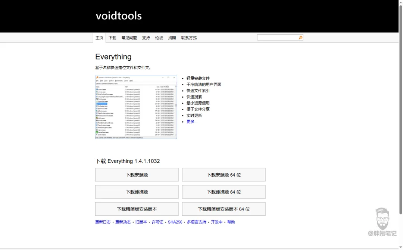This screenshot has width=403, height=250.
Task: Open 联系方式 menu item
Action: pos(189,38)
